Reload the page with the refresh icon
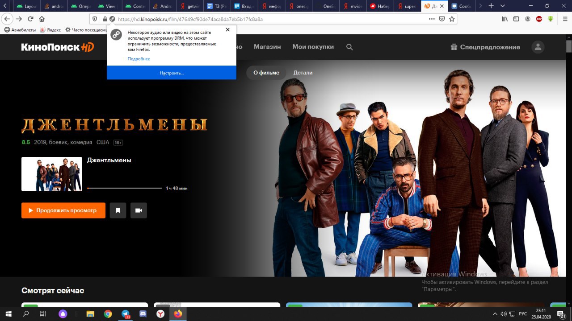The height and width of the screenshot is (321, 572). point(30,19)
